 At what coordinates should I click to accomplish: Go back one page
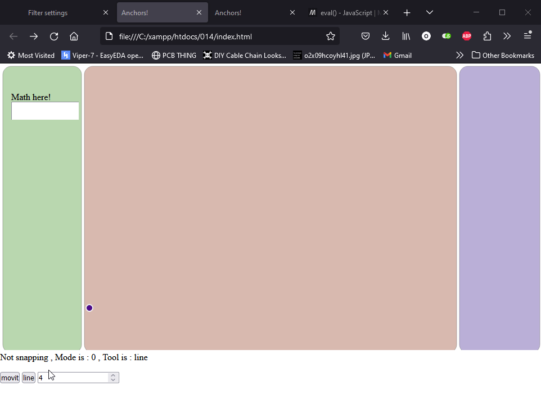pos(13,36)
